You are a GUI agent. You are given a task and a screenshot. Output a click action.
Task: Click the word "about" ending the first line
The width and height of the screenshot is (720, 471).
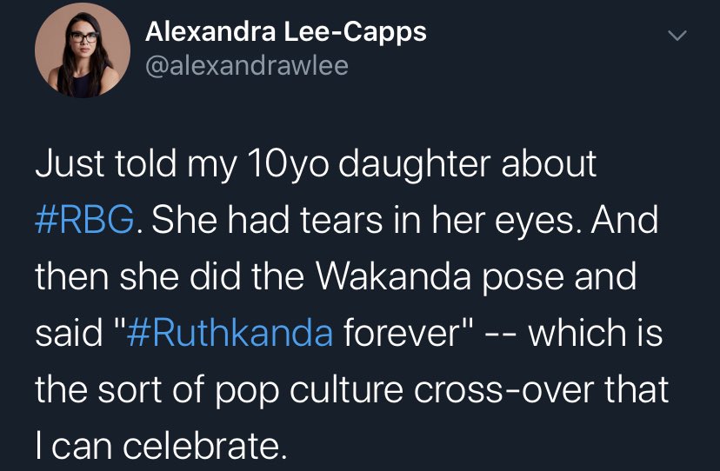tap(549, 163)
